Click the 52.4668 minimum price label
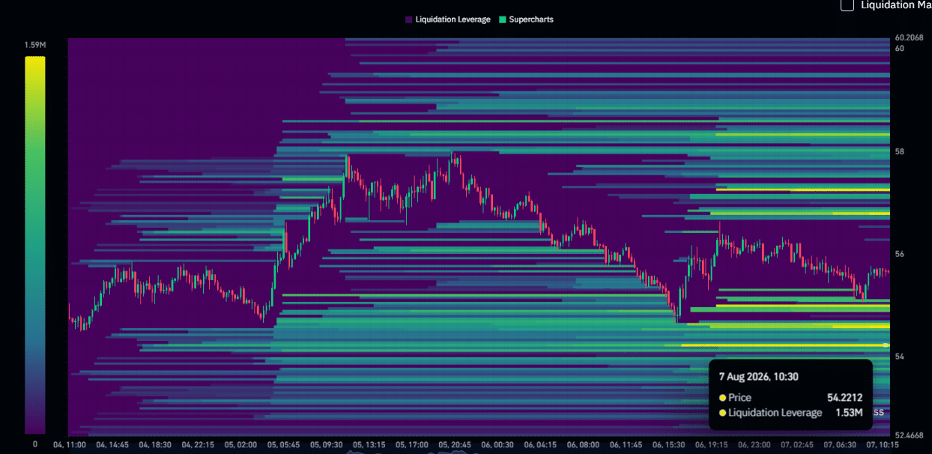The width and height of the screenshot is (932, 454). click(x=909, y=435)
